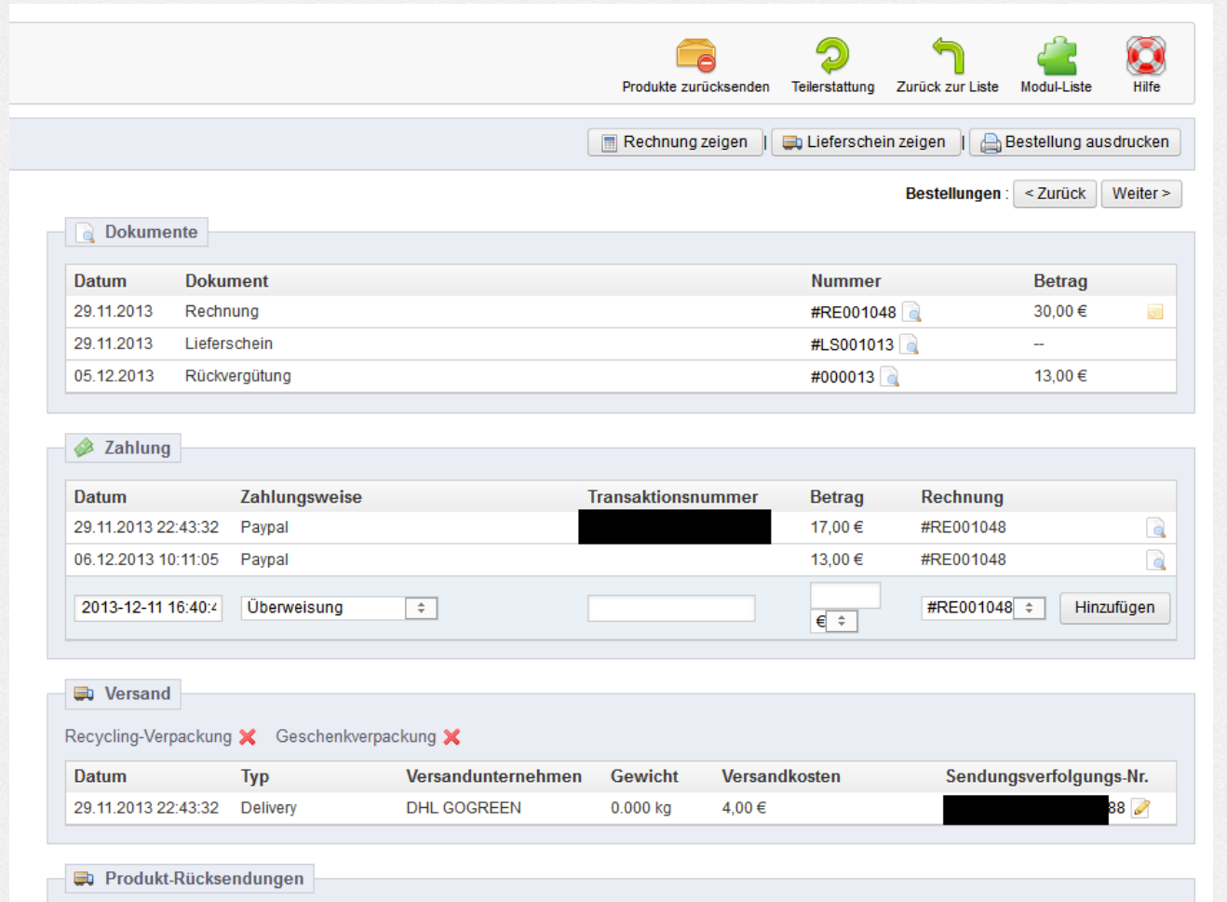Select the Rückvergütung document name

[x=238, y=376]
